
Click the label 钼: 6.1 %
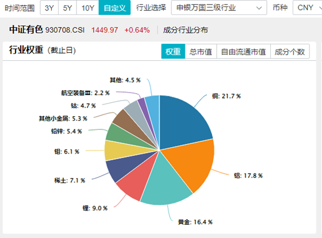[67, 152]
